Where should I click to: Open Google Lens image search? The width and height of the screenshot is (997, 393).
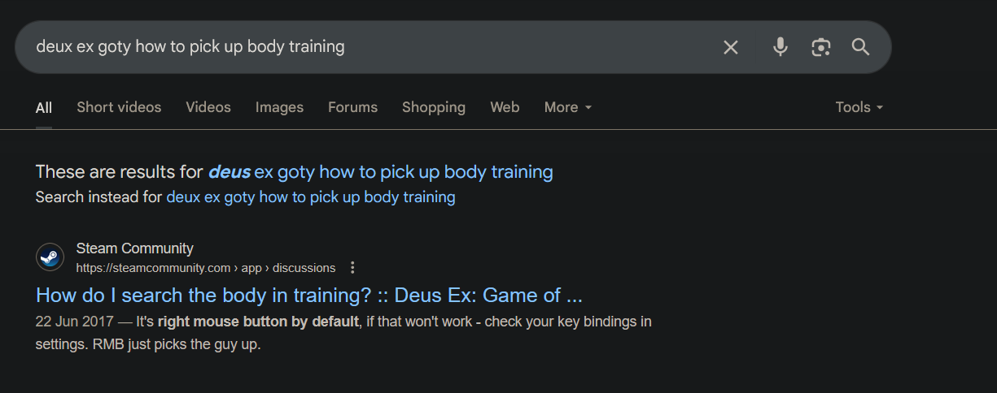[821, 47]
